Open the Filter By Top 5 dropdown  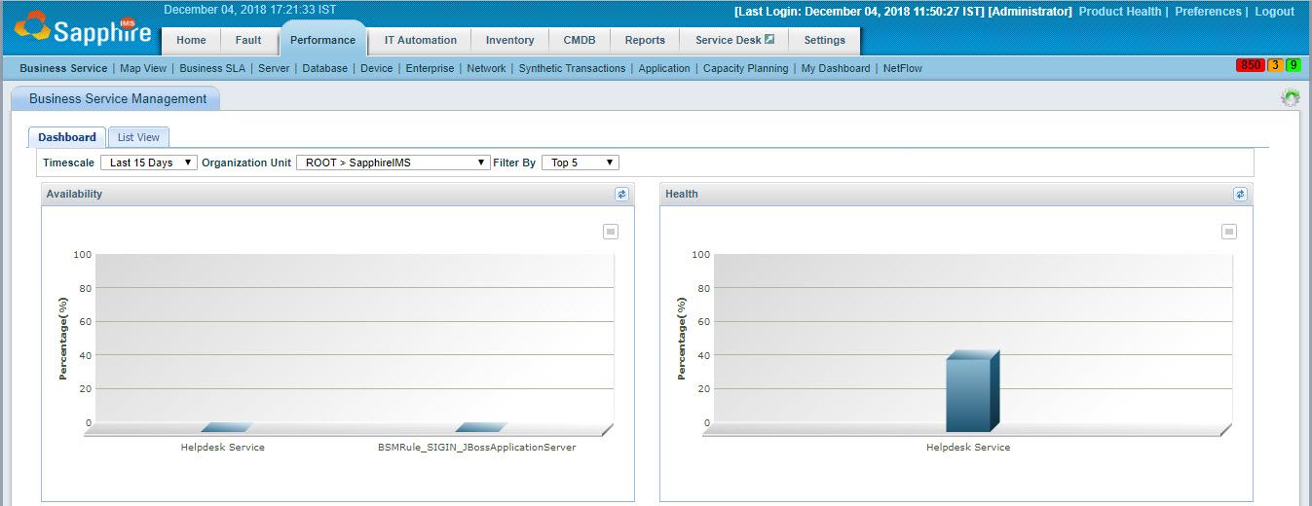point(580,163)
